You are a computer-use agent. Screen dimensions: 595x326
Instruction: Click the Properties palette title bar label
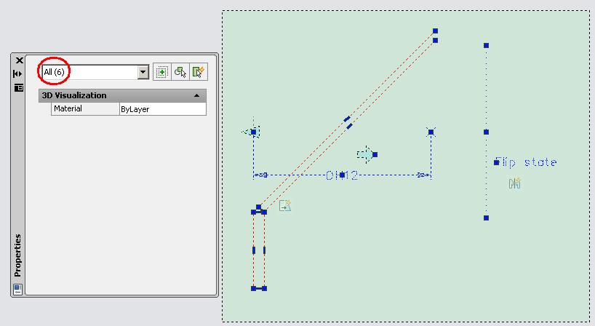(17, 255)
